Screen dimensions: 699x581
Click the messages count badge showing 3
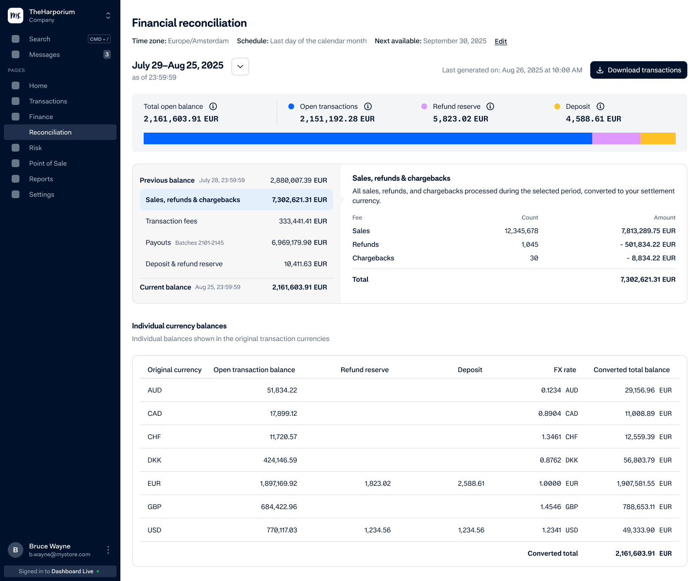click(x=107, y=54)
